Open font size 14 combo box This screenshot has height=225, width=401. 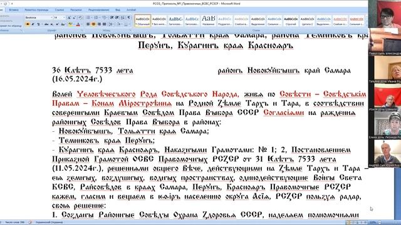[x=60, y=17]
